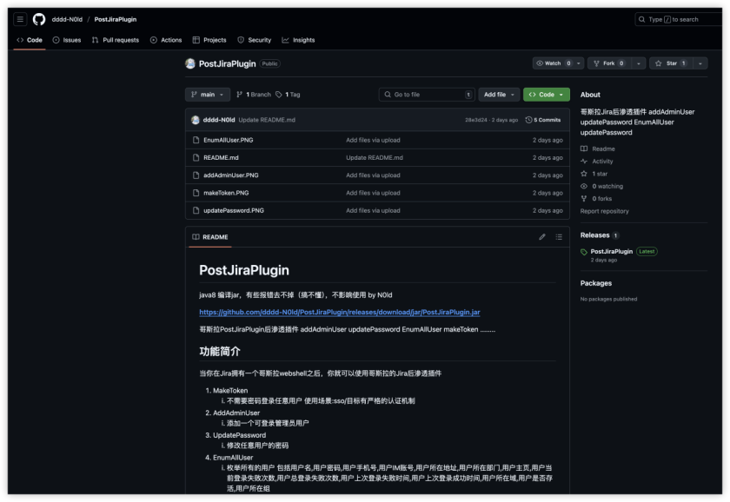Open the PostJiraPlugin.jar download link
Viewport: 730px width, 502px height.
tap(340, 313)
